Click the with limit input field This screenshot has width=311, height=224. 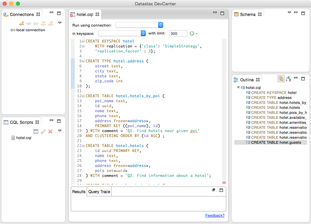point(178,34)
